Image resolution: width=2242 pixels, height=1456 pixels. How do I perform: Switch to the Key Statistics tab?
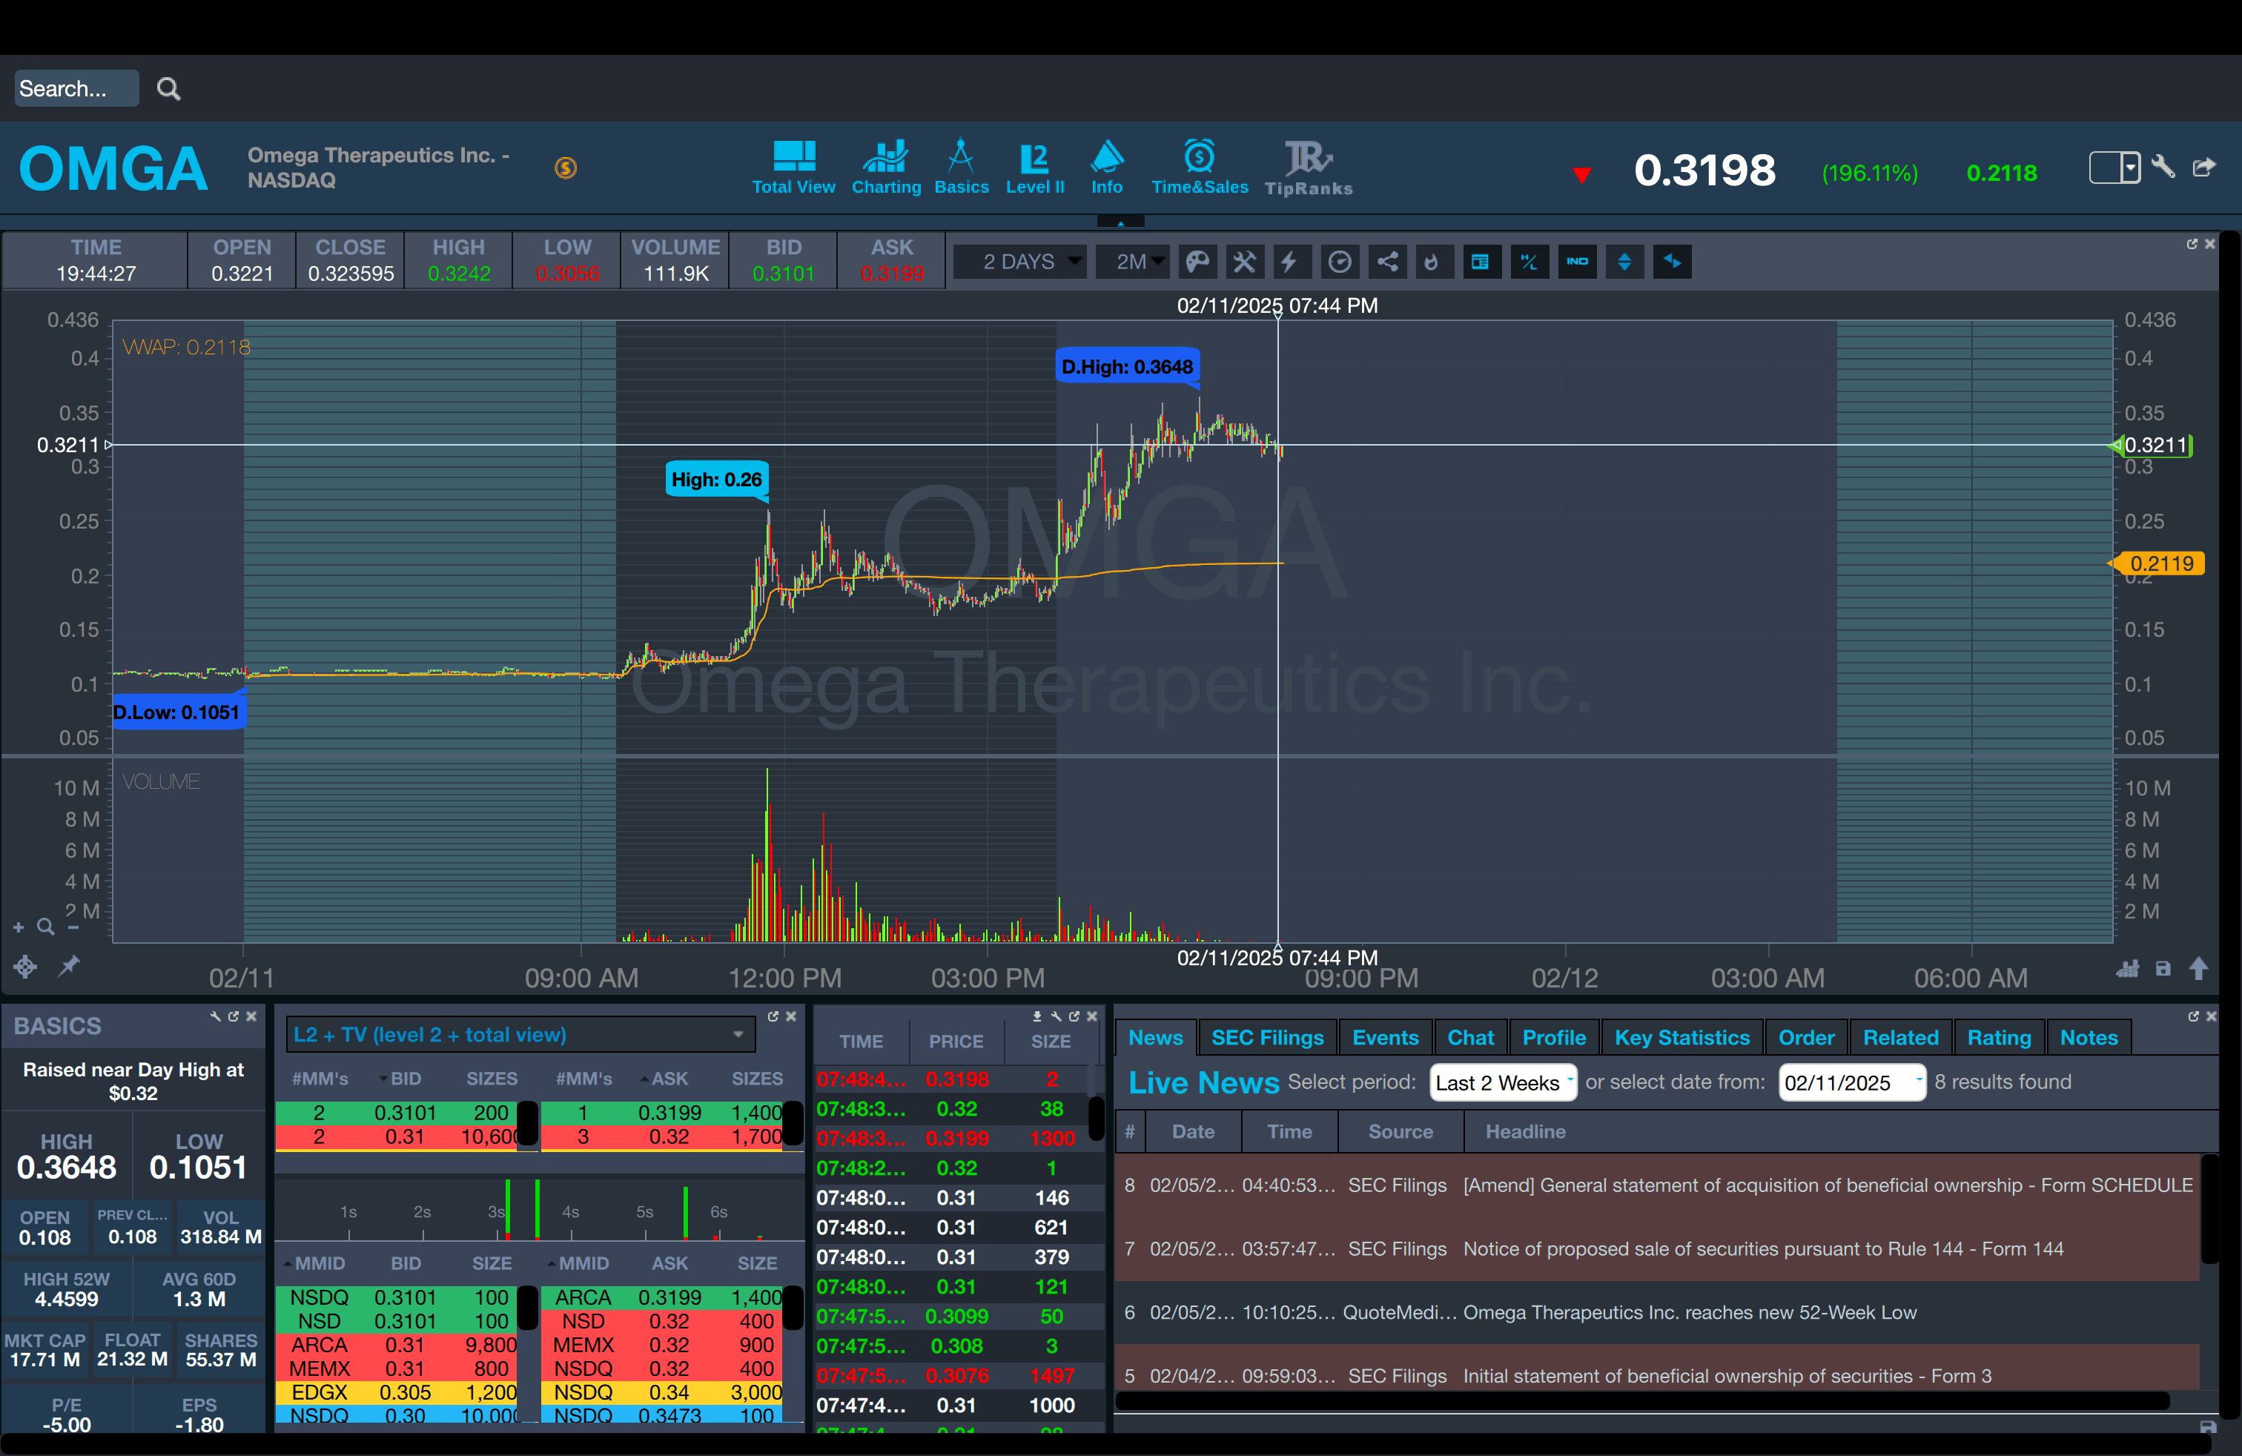click(x=1681, y=1038)
